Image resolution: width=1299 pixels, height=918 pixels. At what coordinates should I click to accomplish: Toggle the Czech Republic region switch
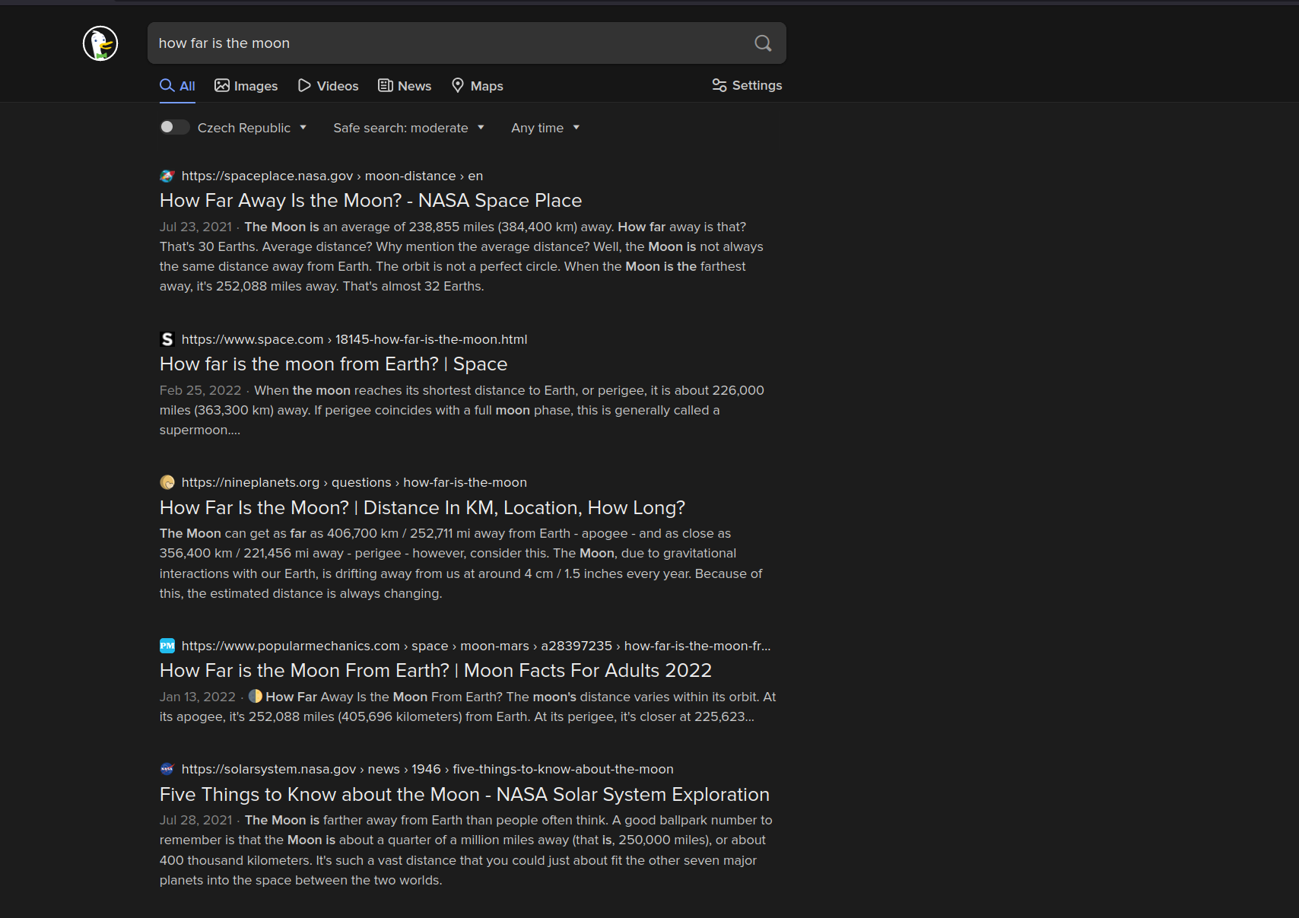click(174, 127)
